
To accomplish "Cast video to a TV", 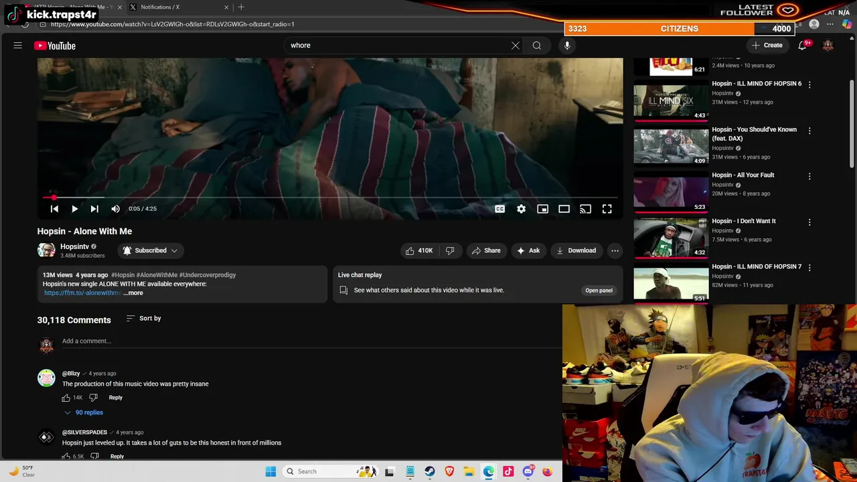I will coord(585,209).
